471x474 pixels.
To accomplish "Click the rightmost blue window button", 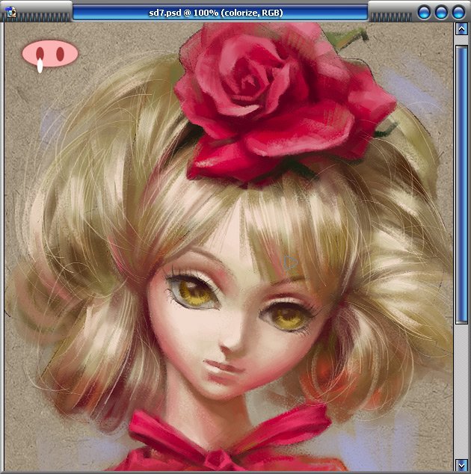I will click(458, 13).
